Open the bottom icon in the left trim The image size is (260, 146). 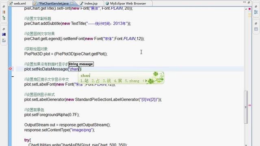pos(4,40)
